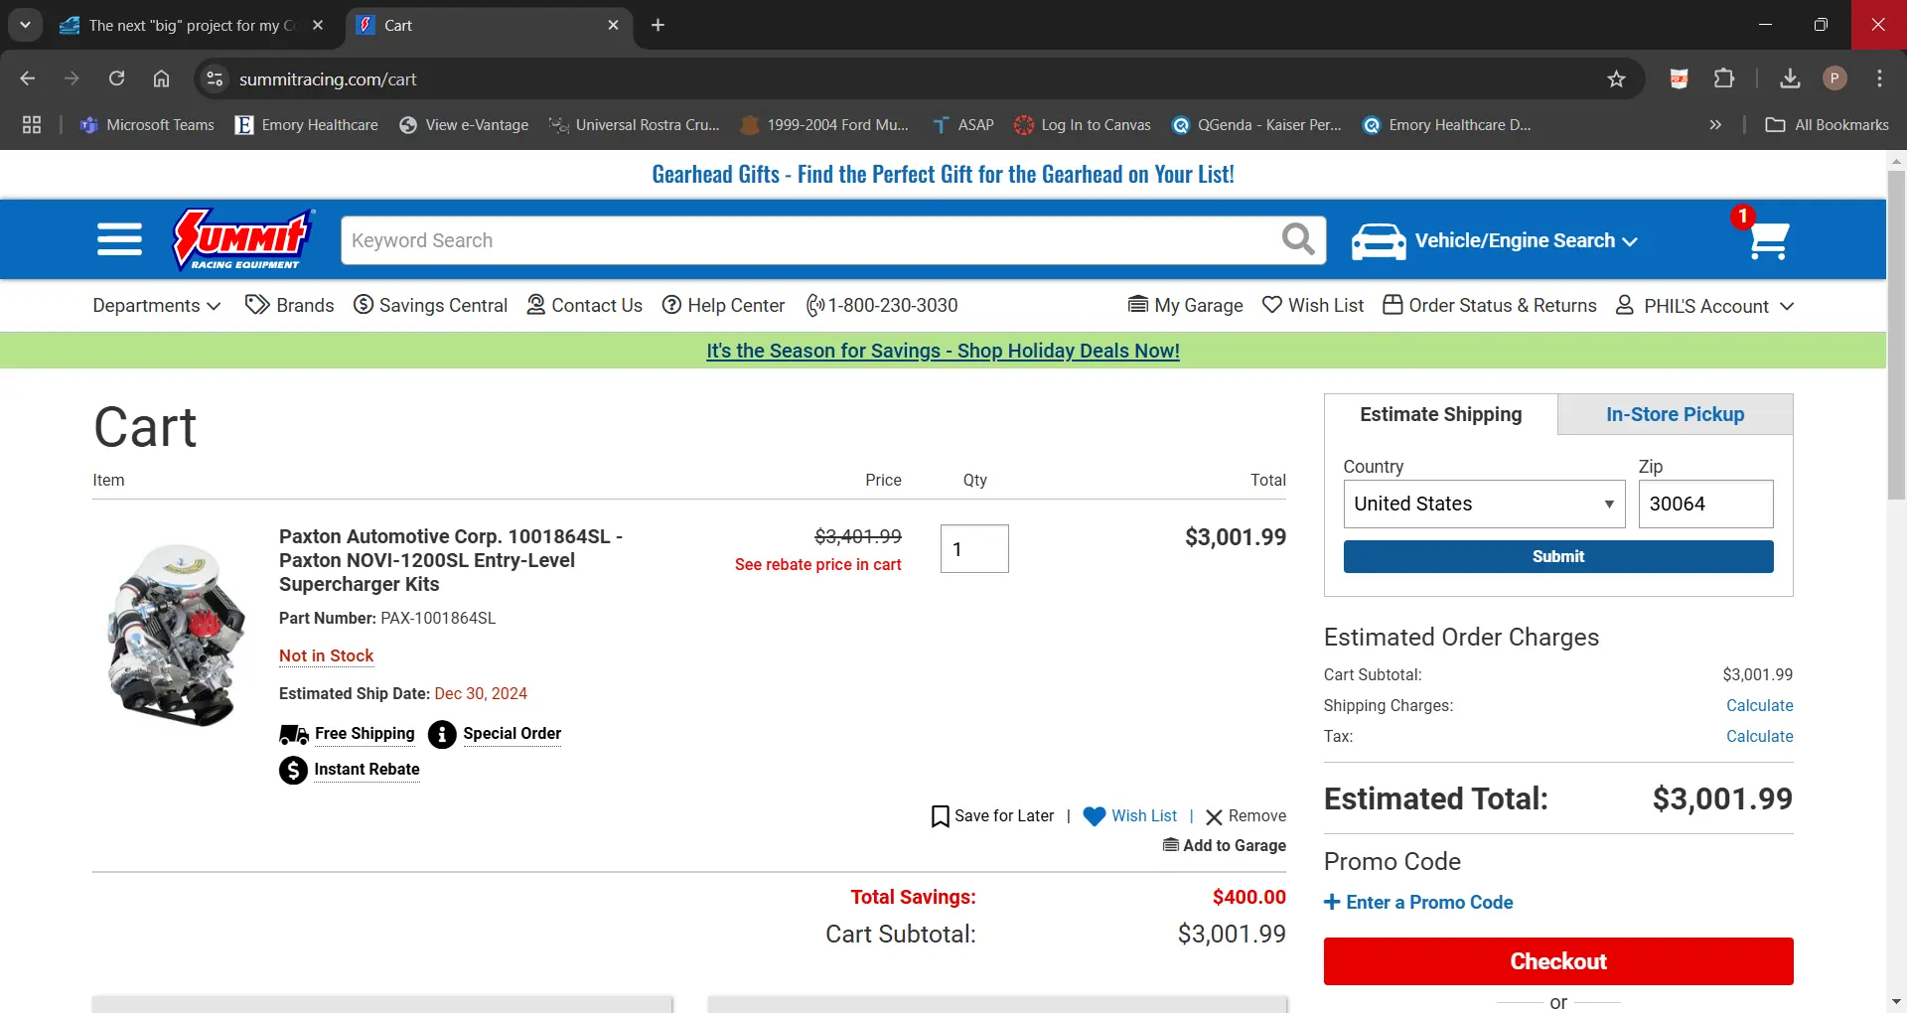1907x1013 pixels.
Task: Open Log In to Canvas bookmark
Action: coord(1083,125)
